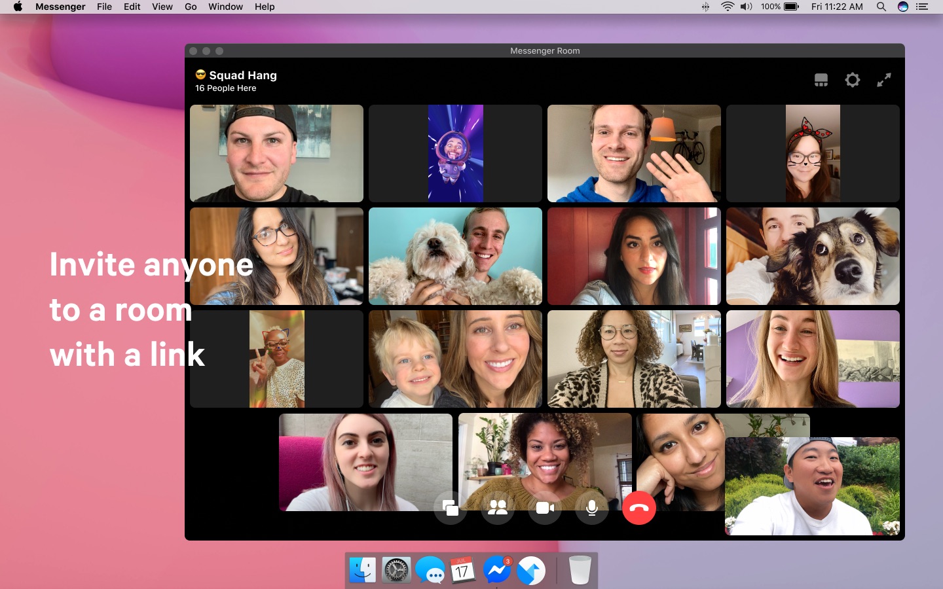Select the man with black brown dog tile
The image size is (943, 589).
pos(813,256)
